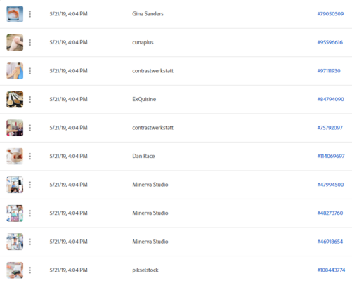The width and height of the screenshot is (352, 283).
Task: Open the three-dot menu for Gina Sanders row
Action: (x=30, y=14)
